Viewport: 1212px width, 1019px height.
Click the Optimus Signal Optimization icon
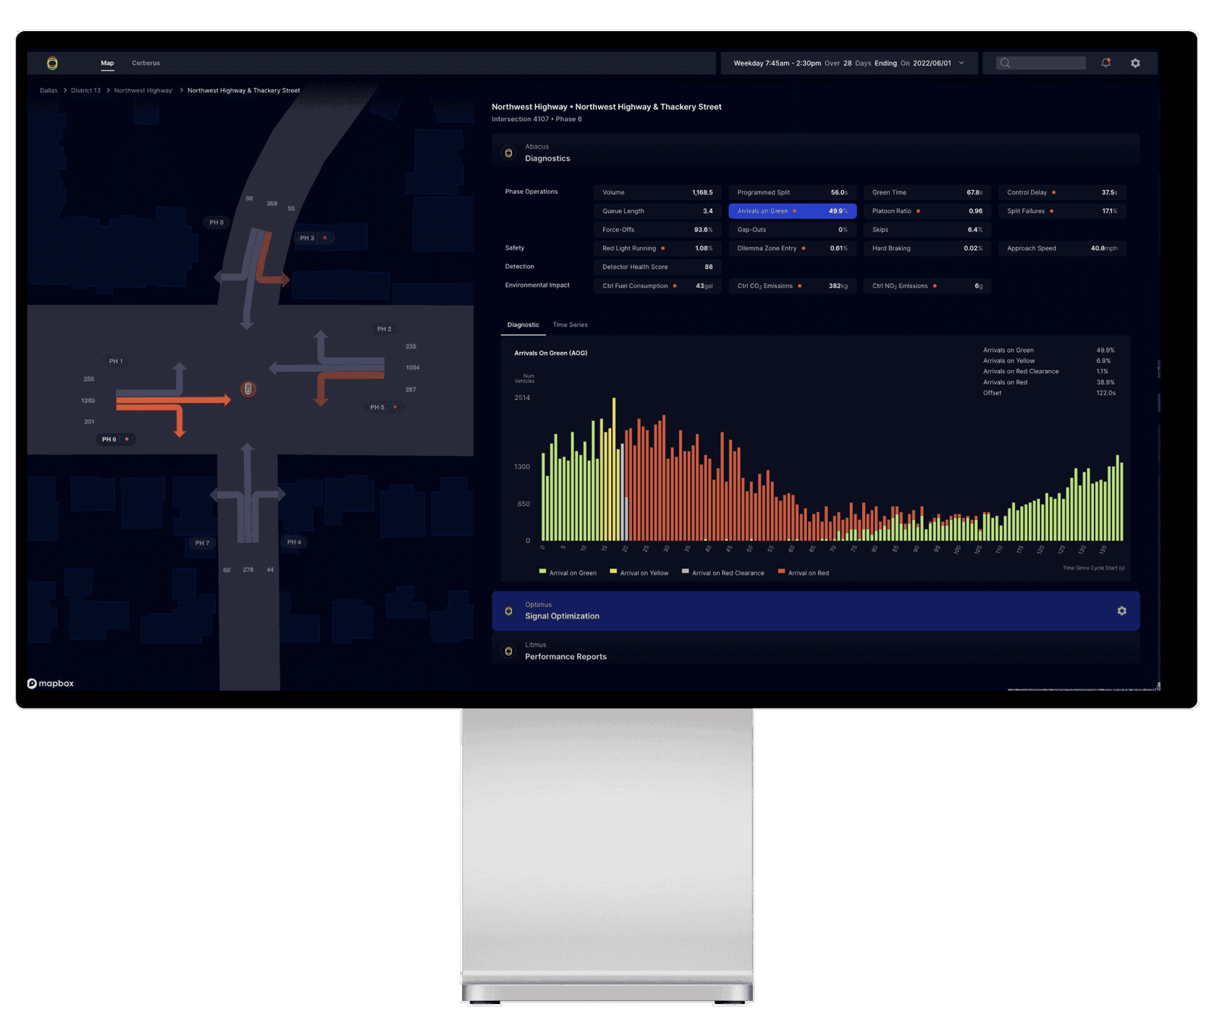point(509,610)
